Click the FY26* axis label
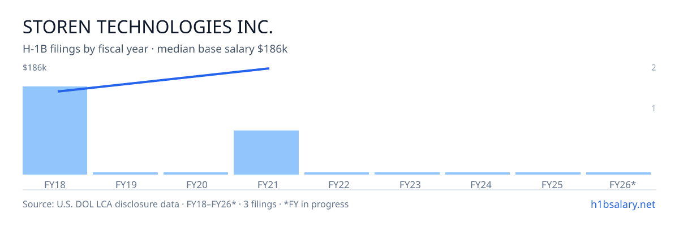Image resolution: width=679 pixels, height=226 pixels. click(x=622, y=185)
